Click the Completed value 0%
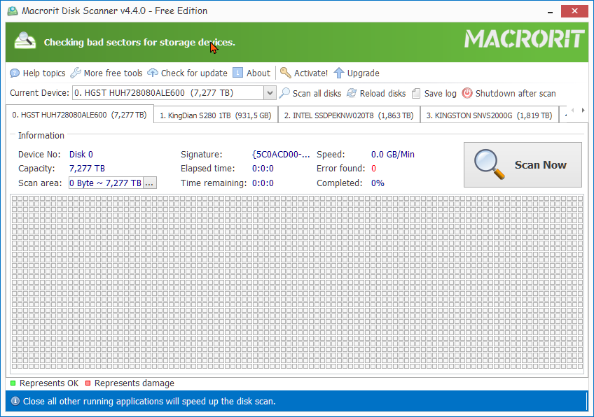Viewport: 594px width, 417px height. point(378,183)
